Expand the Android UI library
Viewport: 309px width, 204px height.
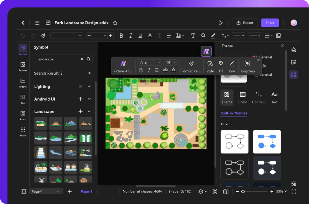[89, 99]
